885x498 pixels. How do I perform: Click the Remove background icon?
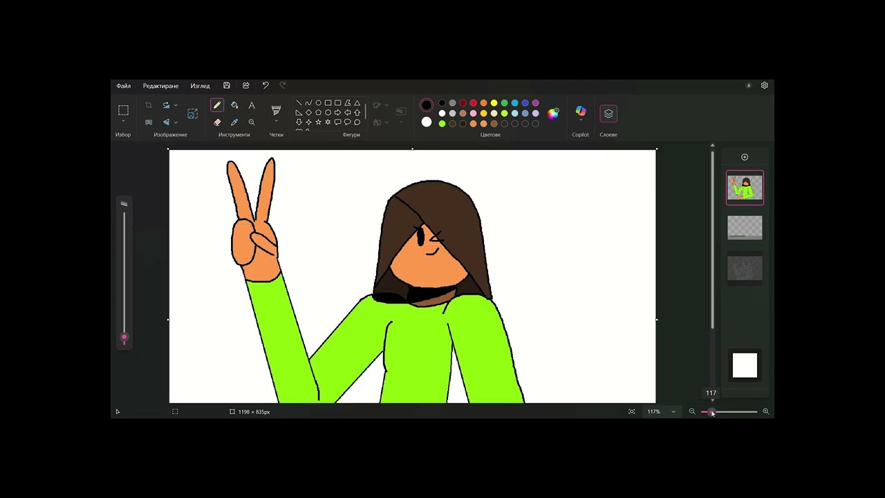point(148,122)
